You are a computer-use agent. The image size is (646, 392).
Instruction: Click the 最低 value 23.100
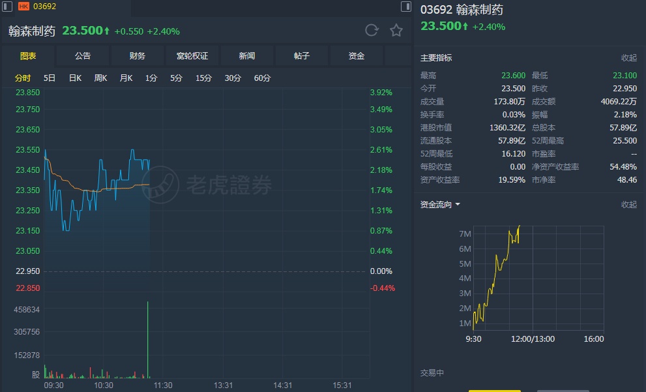click(624, 76)
